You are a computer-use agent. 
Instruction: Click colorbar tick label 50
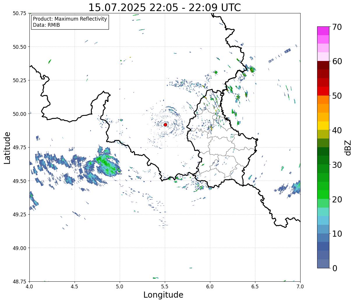(337, 96)
